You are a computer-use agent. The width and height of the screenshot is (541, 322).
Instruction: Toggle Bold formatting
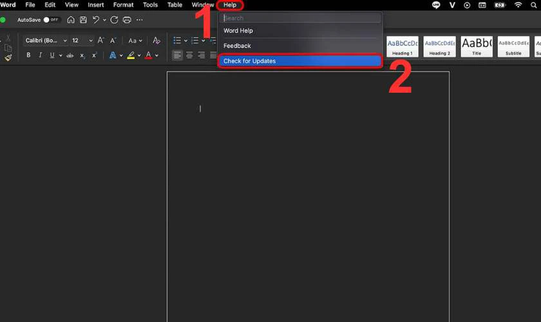[28, 55]
